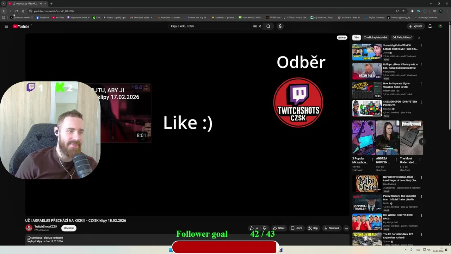Open the Raidbots bookmark
451x254 pixels.
pyautogui.click(x=223, y=17)
